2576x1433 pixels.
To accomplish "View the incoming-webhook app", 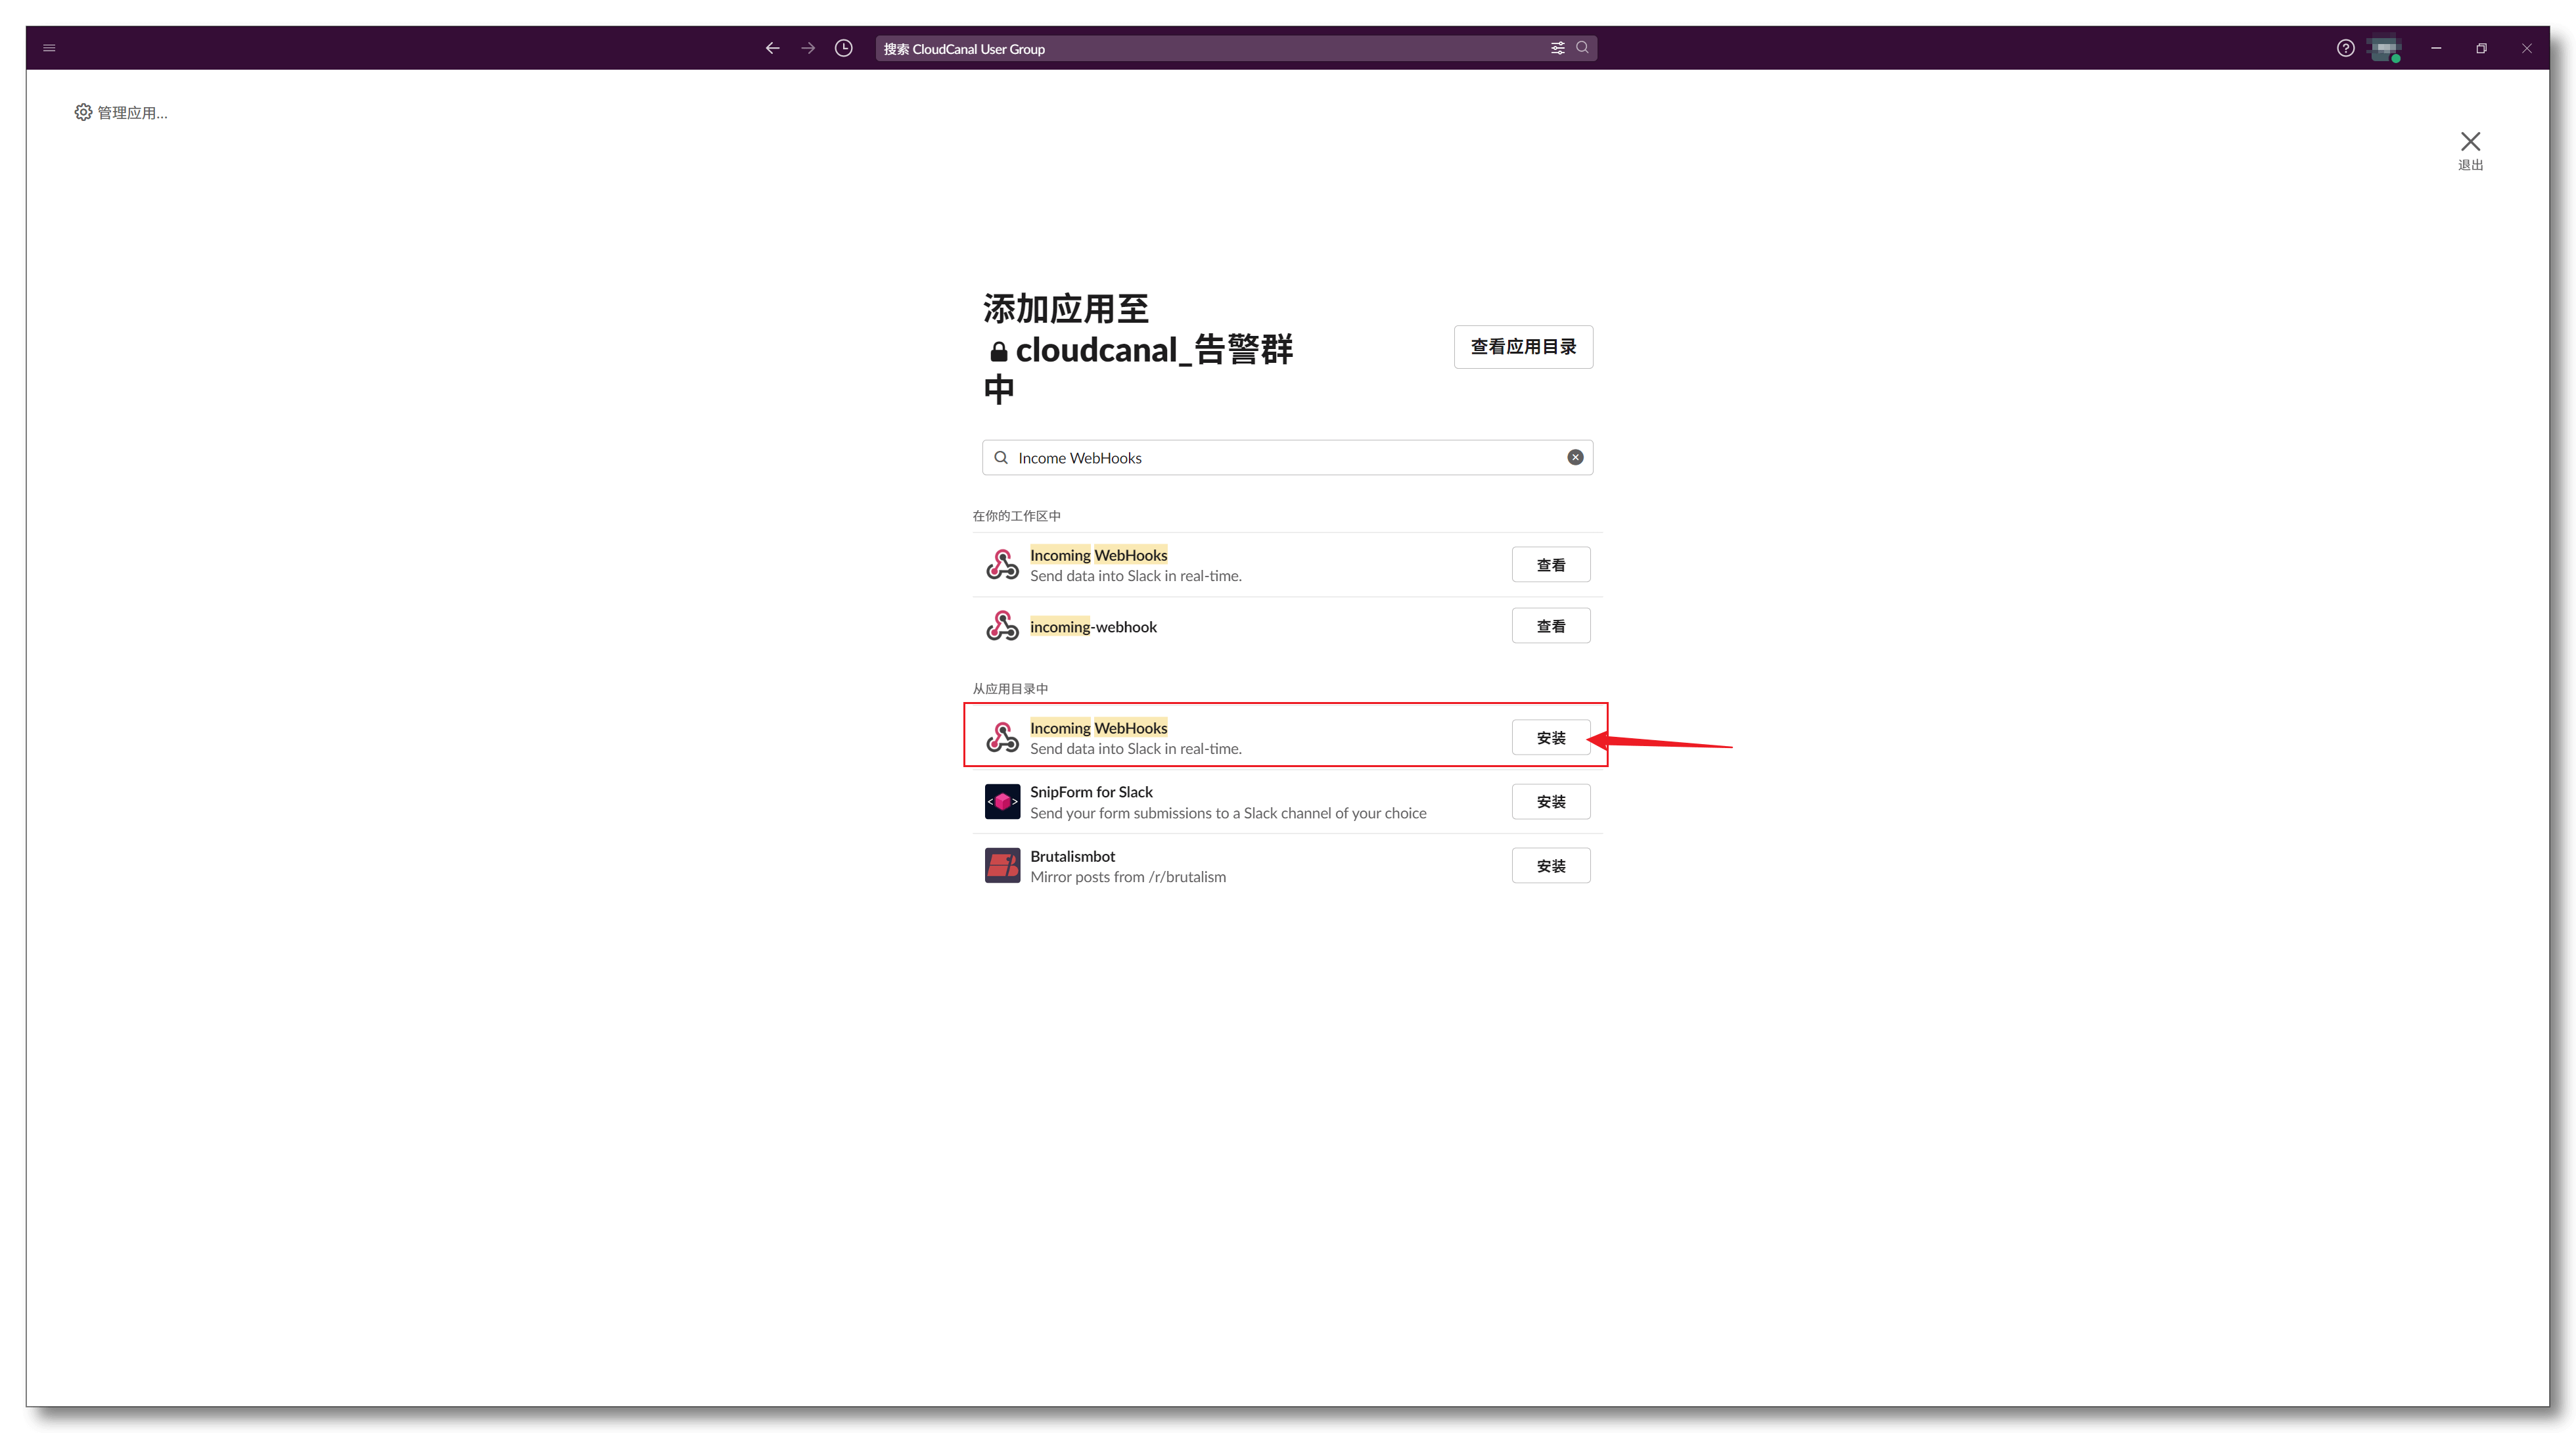I will (x=1550, y=626).
